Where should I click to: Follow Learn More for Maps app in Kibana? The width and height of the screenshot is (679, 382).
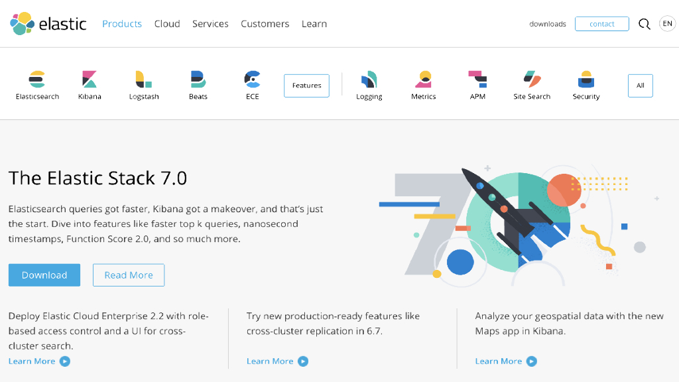point(499,361)
